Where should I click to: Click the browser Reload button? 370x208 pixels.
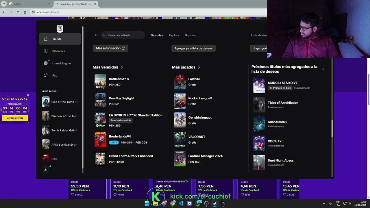[18, 12]
